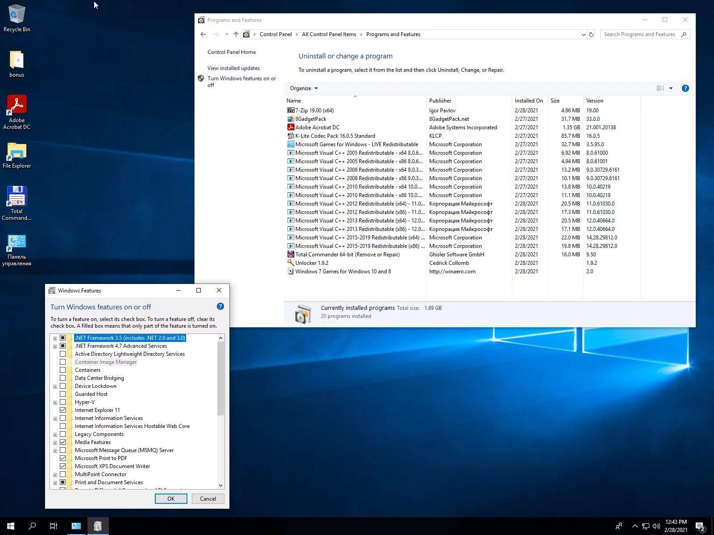Expand the Legacy Components node
714x535 pixels.
pyautogui.click(x=55, y=435)
